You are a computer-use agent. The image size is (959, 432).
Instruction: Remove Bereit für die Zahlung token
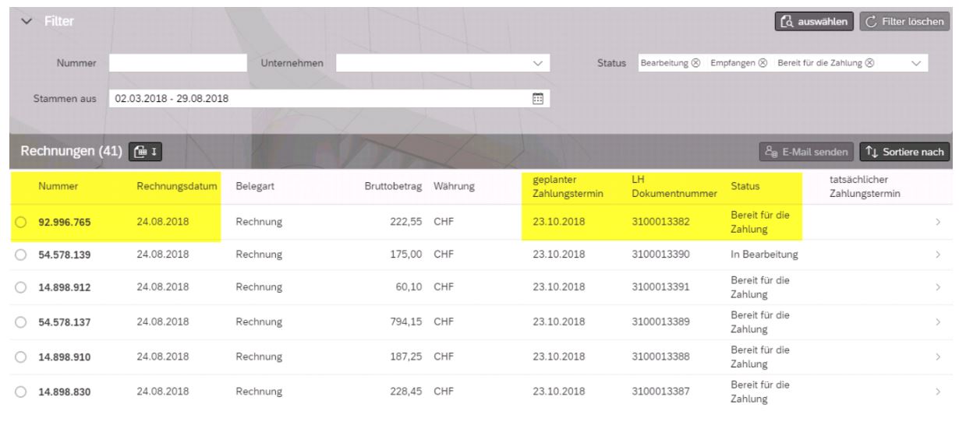pos(869,62)
